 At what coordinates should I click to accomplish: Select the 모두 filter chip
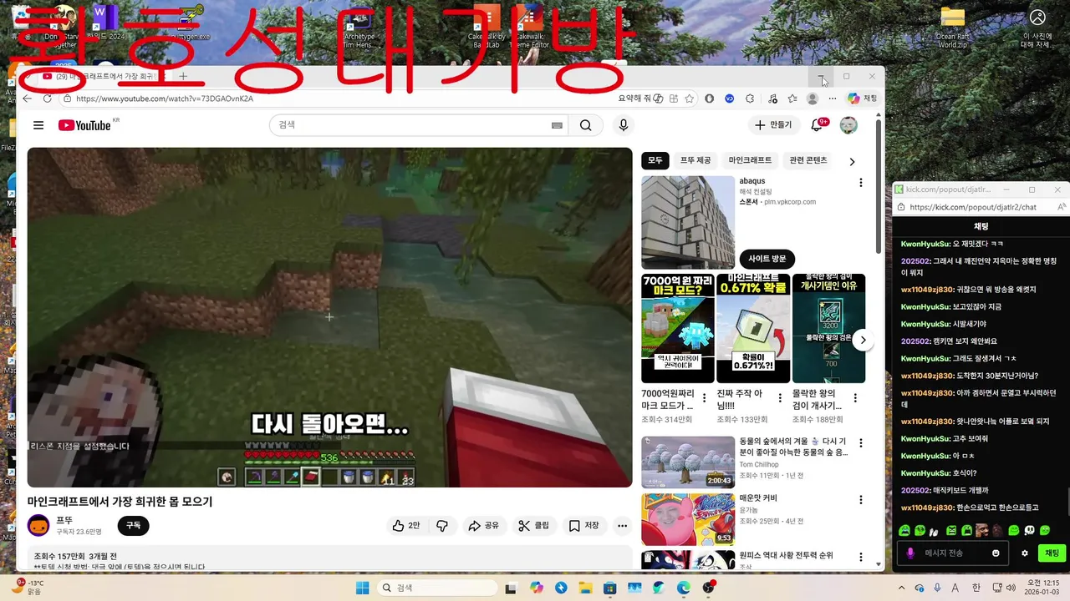point(655,160)
